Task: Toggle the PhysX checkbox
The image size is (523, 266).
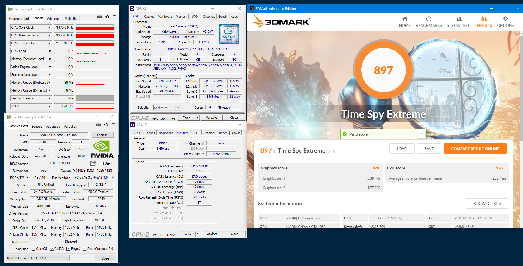Action: [x=68, y=249]
